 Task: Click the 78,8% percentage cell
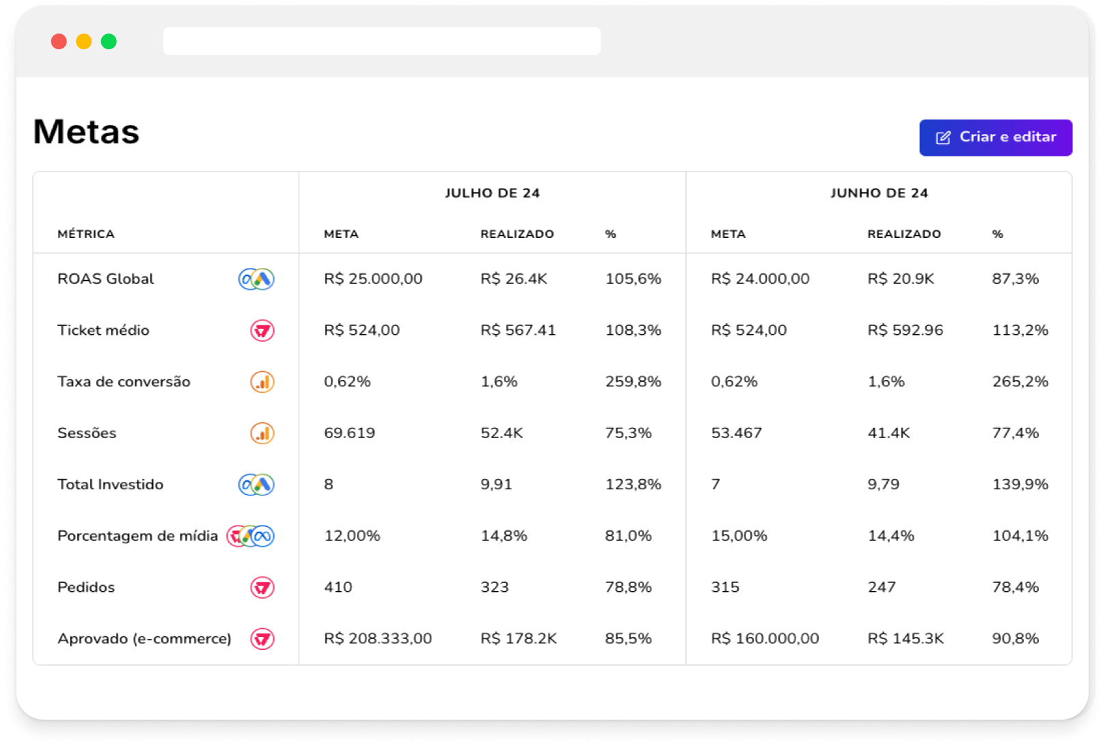tap(629, 587)
